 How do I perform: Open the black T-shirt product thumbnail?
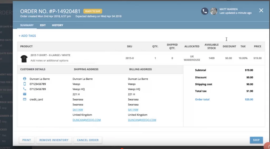click(x=24, y=59)
